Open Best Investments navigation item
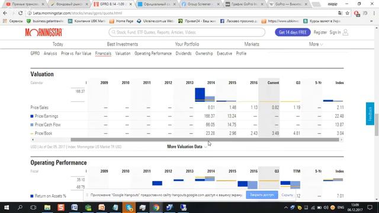The height and width of the screenshot is (213, 379). [123, 44]
